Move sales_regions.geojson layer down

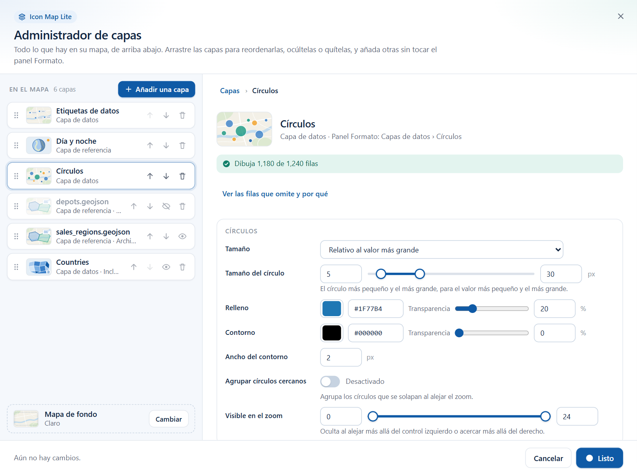point(166,237)
